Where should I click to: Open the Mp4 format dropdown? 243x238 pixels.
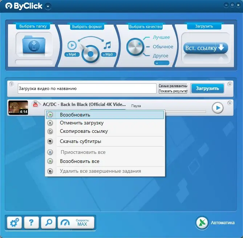coord(72,54)
